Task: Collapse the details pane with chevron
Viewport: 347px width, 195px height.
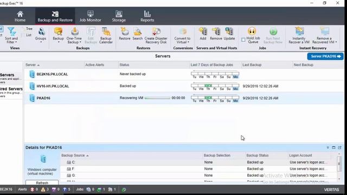Action: pyautogui.click(x=327, y=147)
